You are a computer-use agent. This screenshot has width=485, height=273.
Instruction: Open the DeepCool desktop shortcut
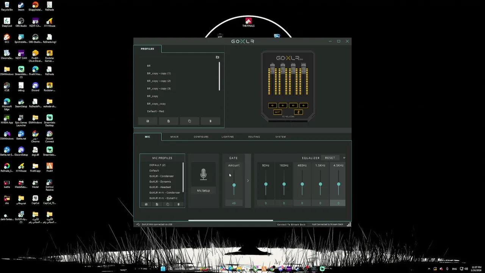coord(7,22)
